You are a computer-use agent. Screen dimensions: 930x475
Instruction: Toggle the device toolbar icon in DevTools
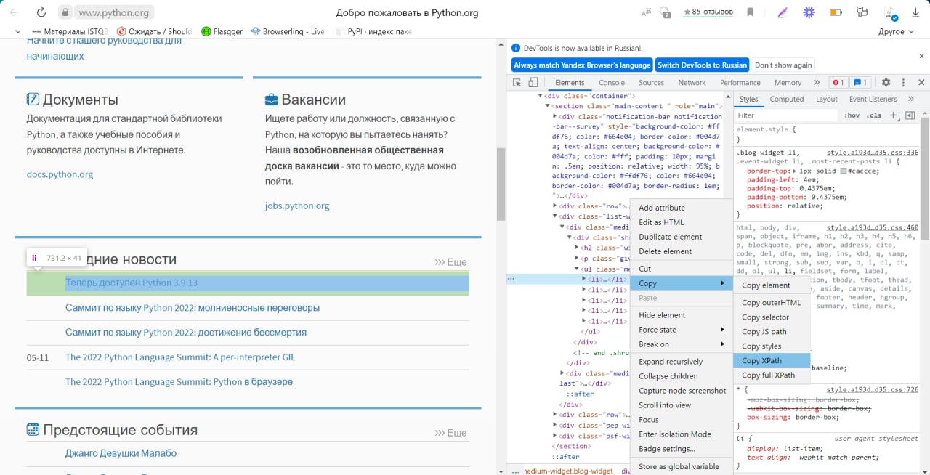pyautogui.click(x=533, y=83)
